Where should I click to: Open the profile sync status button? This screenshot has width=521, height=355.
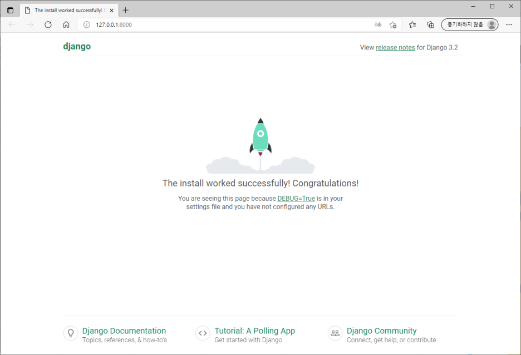[x=469, y=24]
